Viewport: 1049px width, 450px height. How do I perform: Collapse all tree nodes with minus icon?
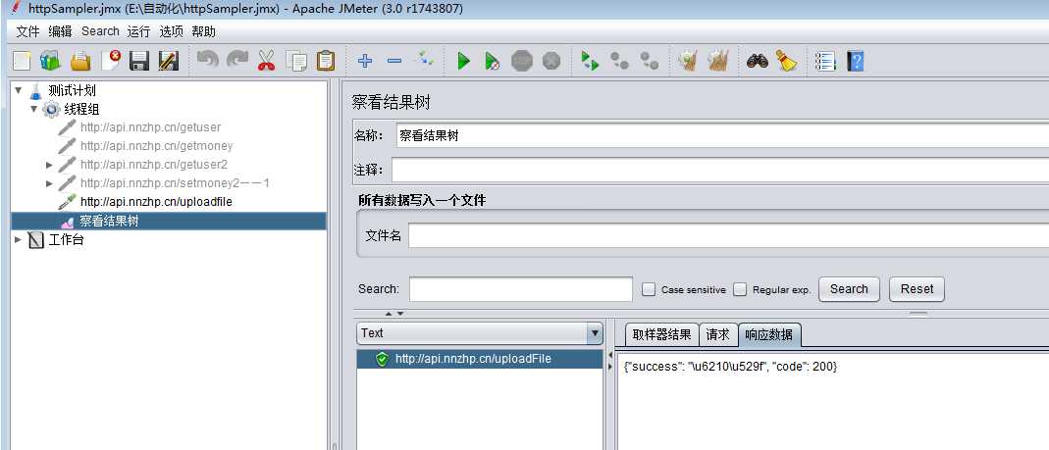click(x=394, y=62)
